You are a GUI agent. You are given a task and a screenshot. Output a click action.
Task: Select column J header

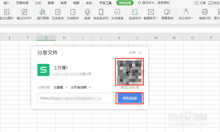(101, 38)
